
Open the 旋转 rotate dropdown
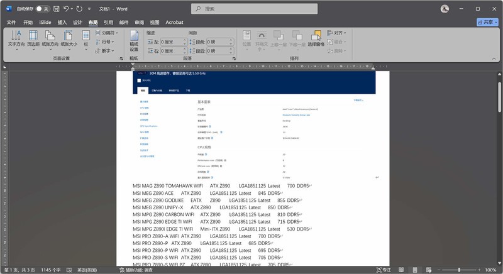[337, 51]
